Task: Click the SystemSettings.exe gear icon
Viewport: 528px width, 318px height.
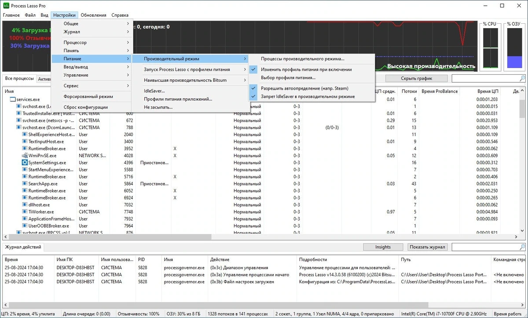Action: 25,163
